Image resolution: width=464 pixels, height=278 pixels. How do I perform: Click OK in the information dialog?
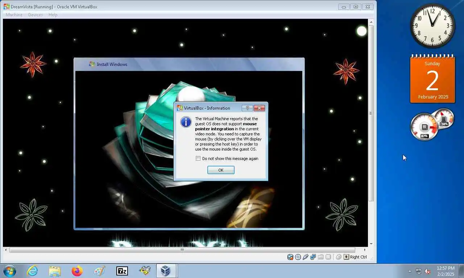point(221,170)
